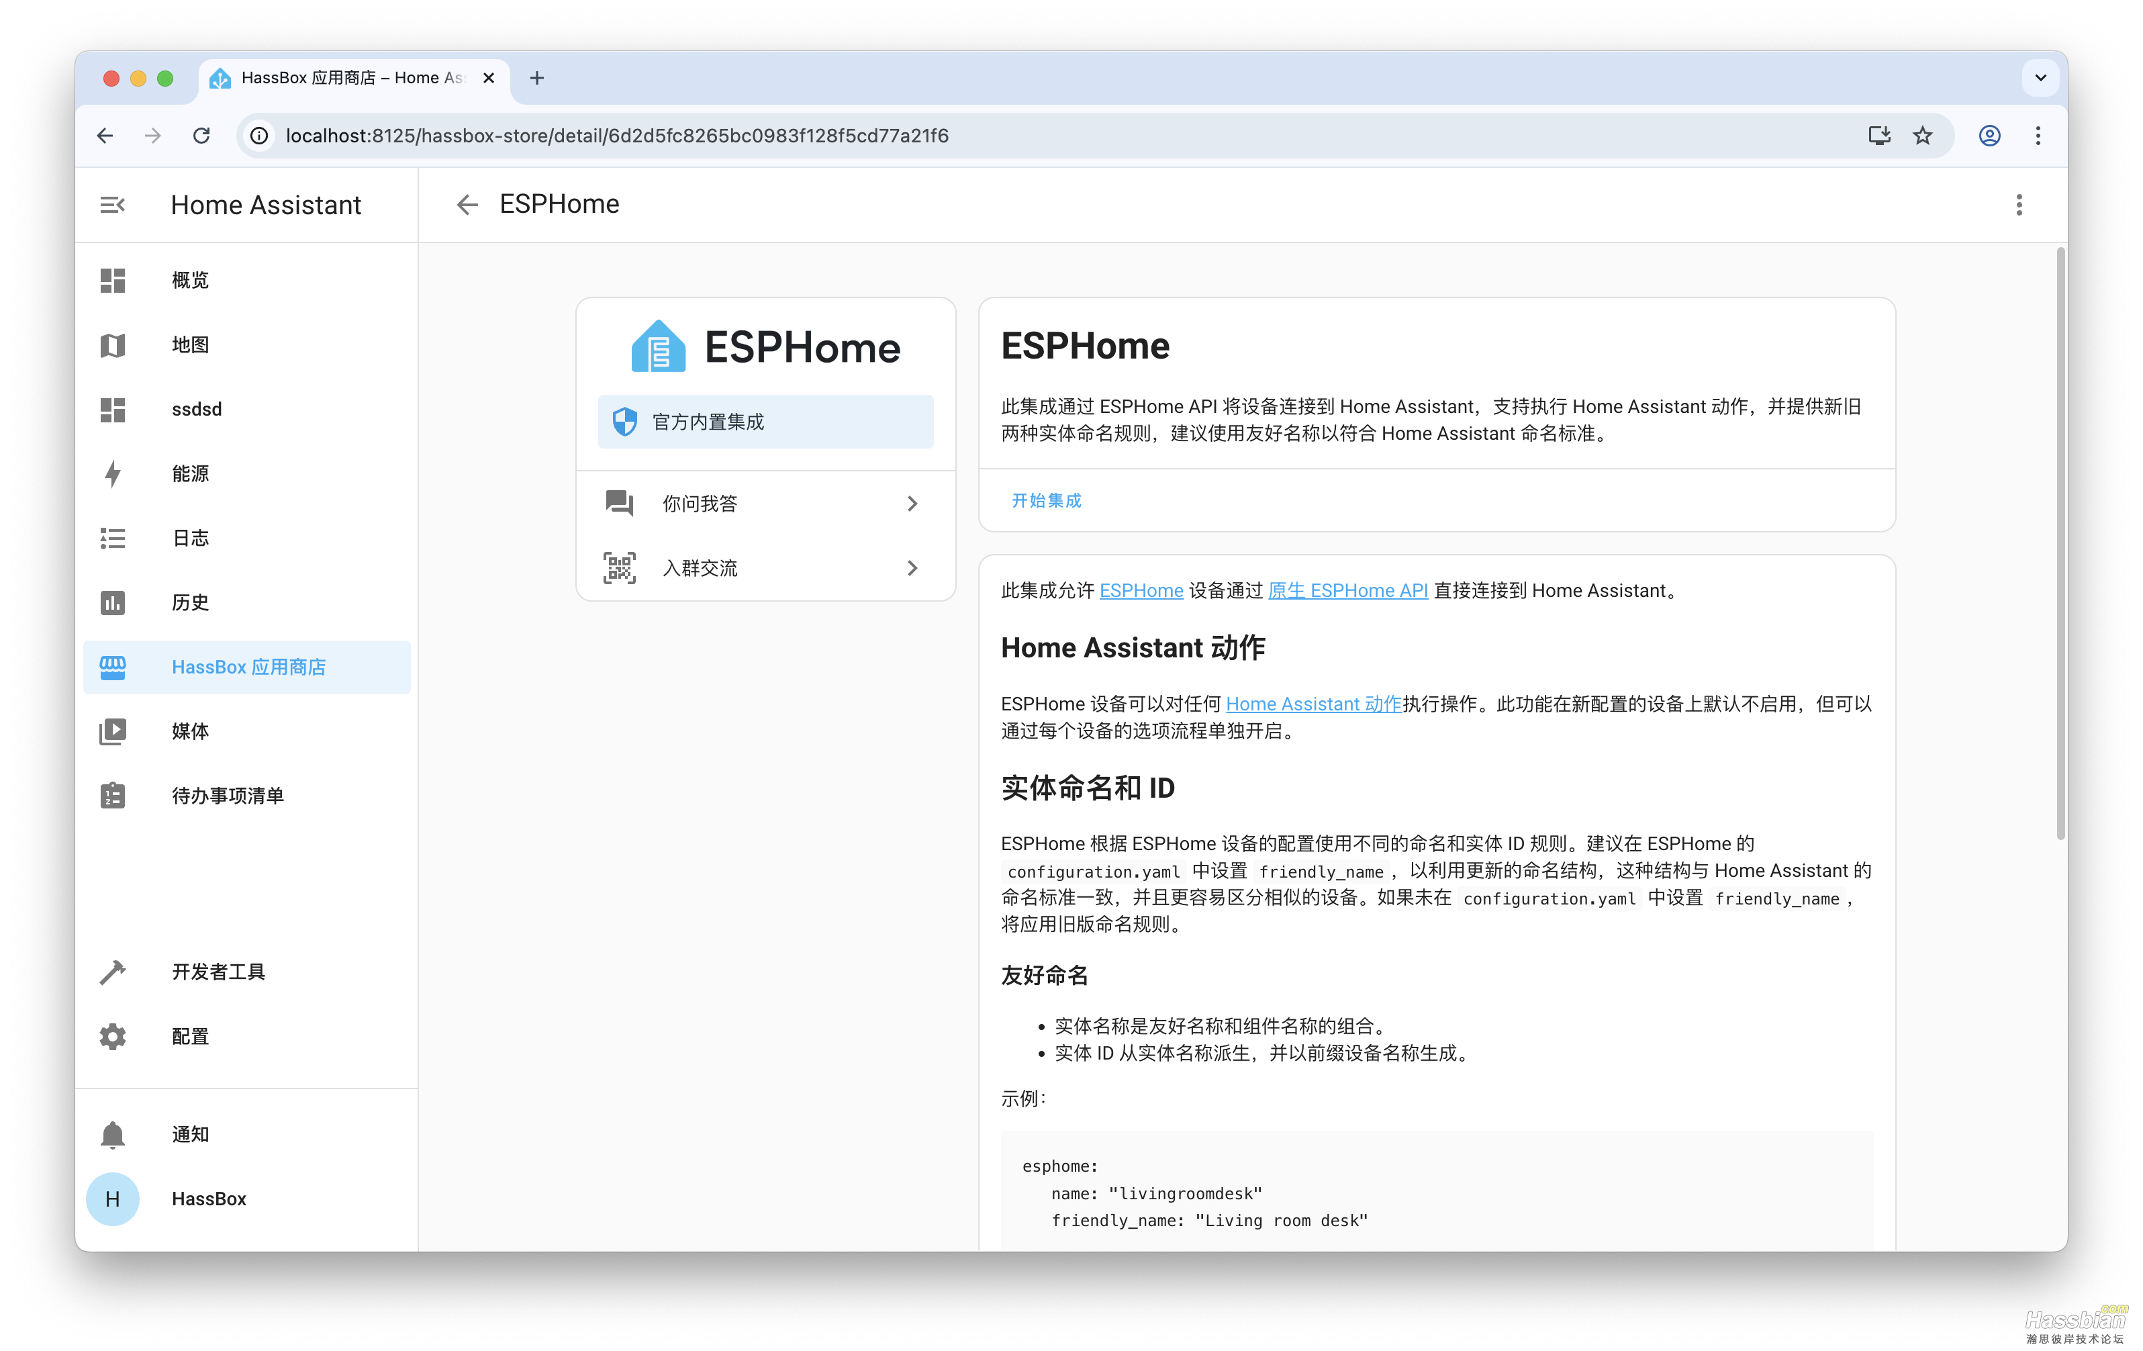Click the 你问我答 chat bubbles icon
This screenshot has height=1351, width=2143.
click(x=620, y=504)
